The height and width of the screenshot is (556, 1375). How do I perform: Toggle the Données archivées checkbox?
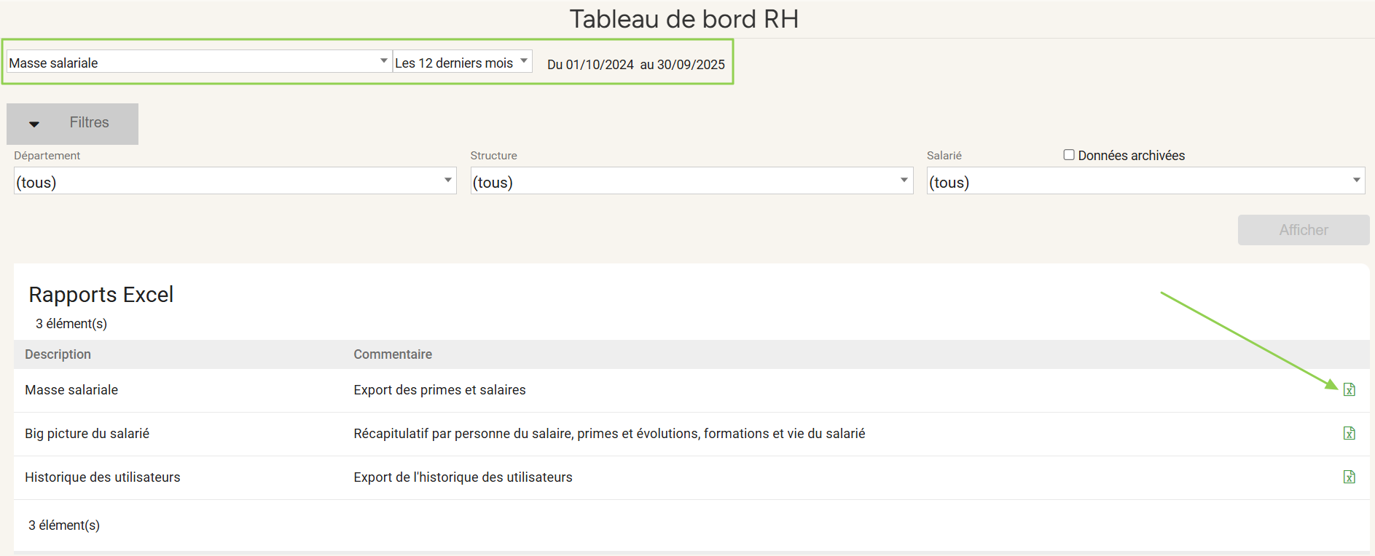pyautogui.click(x=1068, y=155)
